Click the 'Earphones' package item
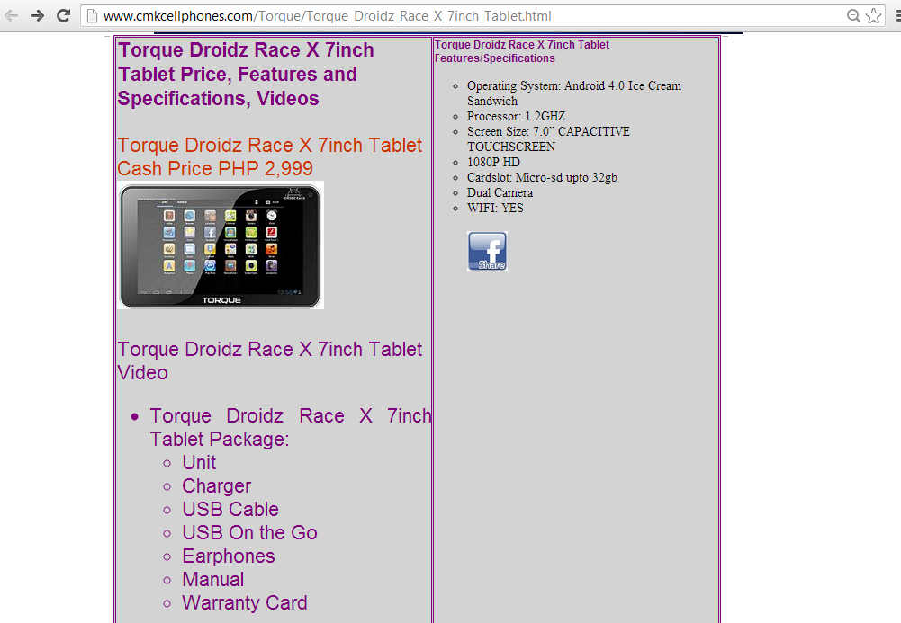 229,556
